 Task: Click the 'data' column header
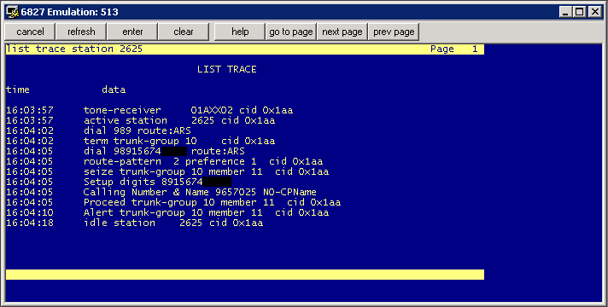coord(114,90)
